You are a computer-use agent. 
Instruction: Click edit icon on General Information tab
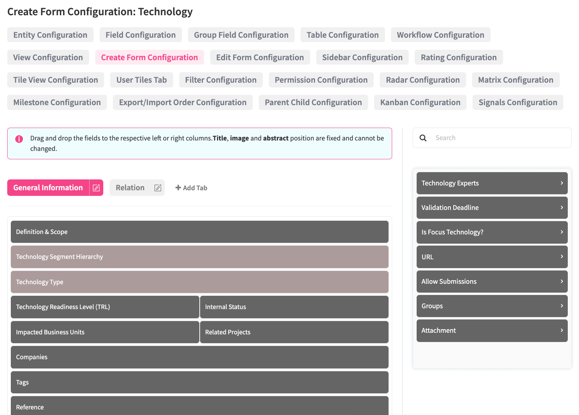click(96, 188)
